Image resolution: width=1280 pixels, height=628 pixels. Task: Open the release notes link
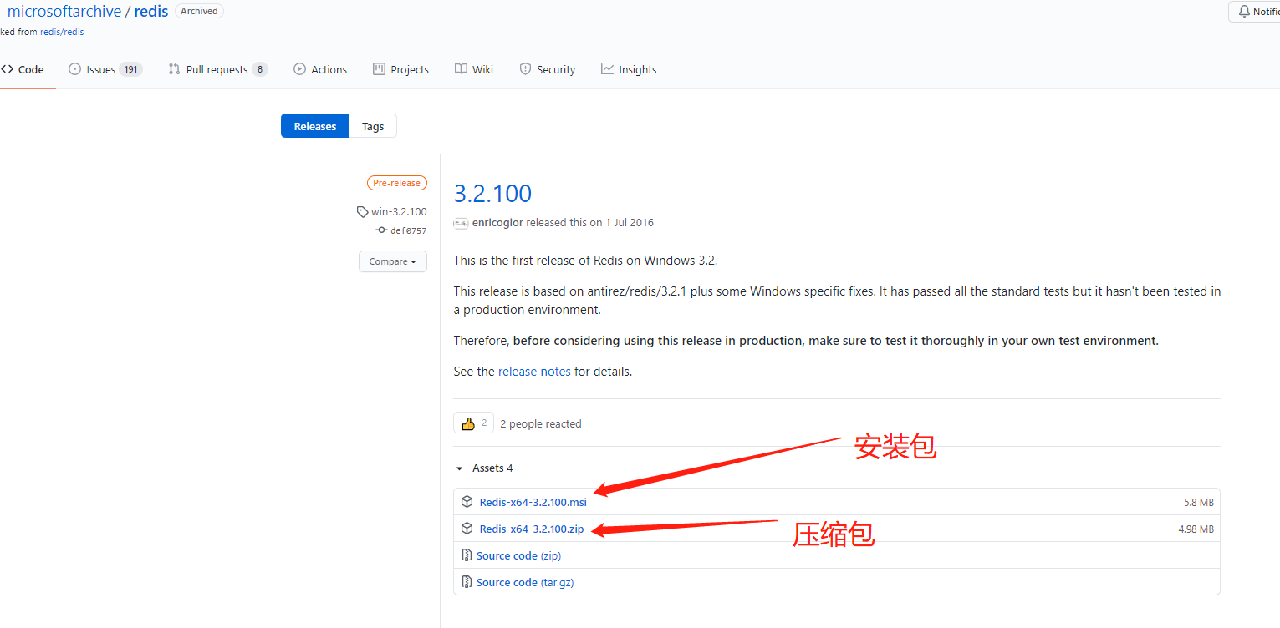[534, 372]
